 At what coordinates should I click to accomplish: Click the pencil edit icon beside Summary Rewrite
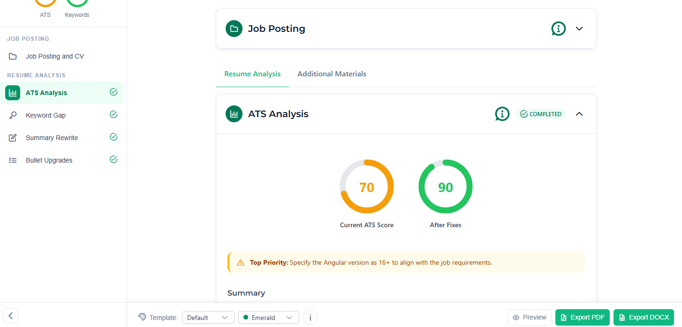click(13, 138)
